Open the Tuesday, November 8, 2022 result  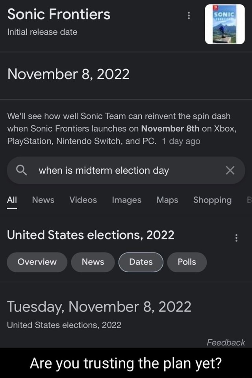coord(99,307)
